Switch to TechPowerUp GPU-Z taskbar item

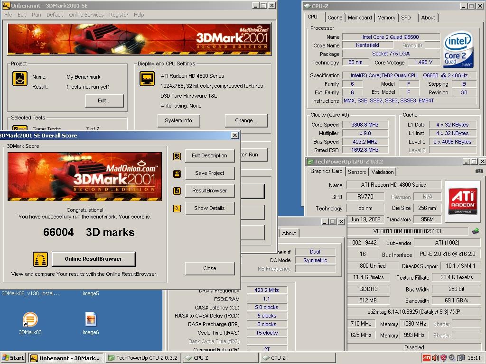pyautogui.click(x=142, y=358)
